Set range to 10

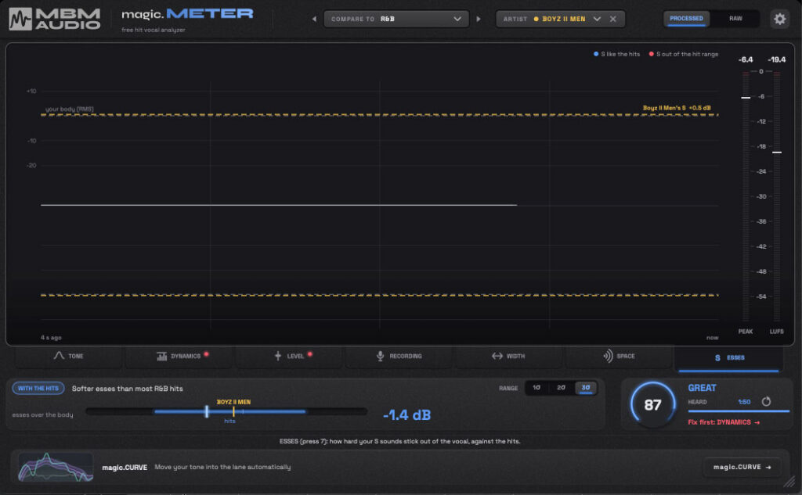pyautogui.click(x=536, y=388)
